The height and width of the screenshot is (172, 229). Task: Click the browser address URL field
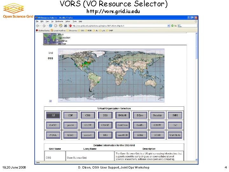coord(120,26)
